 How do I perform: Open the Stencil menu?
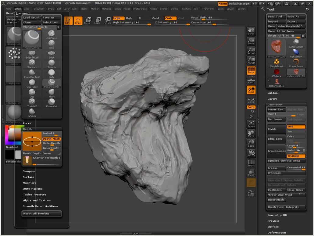click(163, 9)
